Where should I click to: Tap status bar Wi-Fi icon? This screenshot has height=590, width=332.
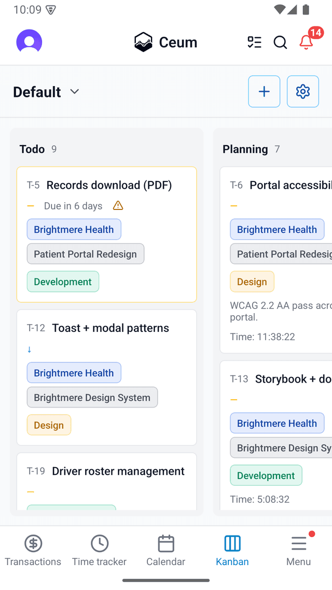[279, 9]
